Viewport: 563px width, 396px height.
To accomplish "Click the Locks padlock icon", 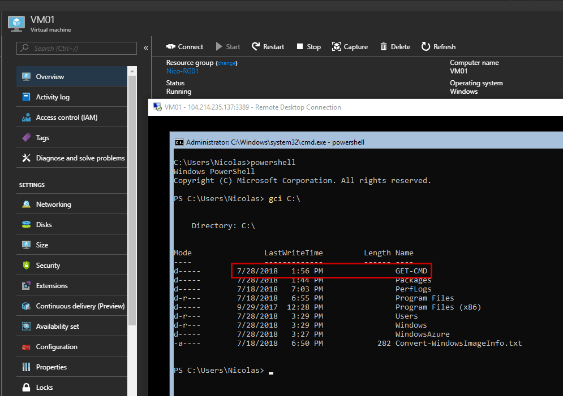I will pyautogui.click(x=26, y=388).
